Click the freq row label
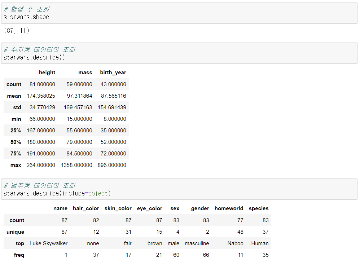Viewport: 360px width, 273px height. pos(19,255)
